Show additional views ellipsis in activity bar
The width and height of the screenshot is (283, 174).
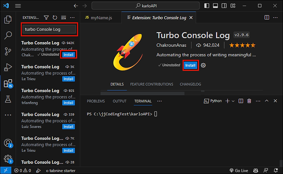[8, 115]
